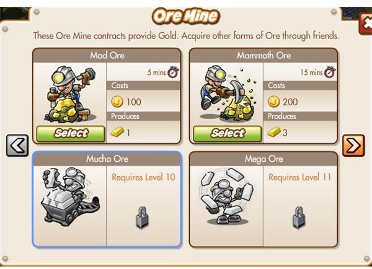Click the stopwatch icon next to 15 mins
372x269 pixels.
click(330, 72)
